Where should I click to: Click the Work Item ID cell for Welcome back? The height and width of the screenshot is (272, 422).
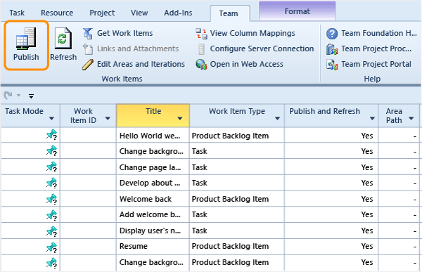point(88,199)
